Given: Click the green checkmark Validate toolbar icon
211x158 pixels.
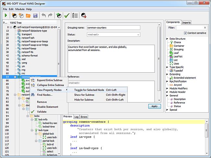Looking at the screenshot, I should click(67, 16).
